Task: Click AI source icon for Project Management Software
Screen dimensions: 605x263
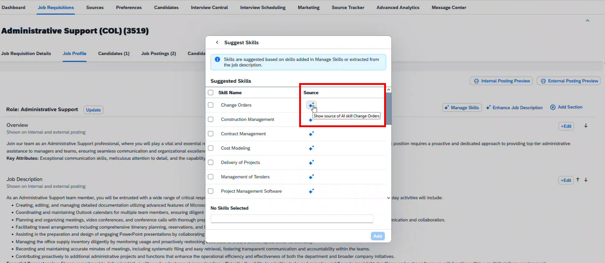Action: click(x=311, y=191)
